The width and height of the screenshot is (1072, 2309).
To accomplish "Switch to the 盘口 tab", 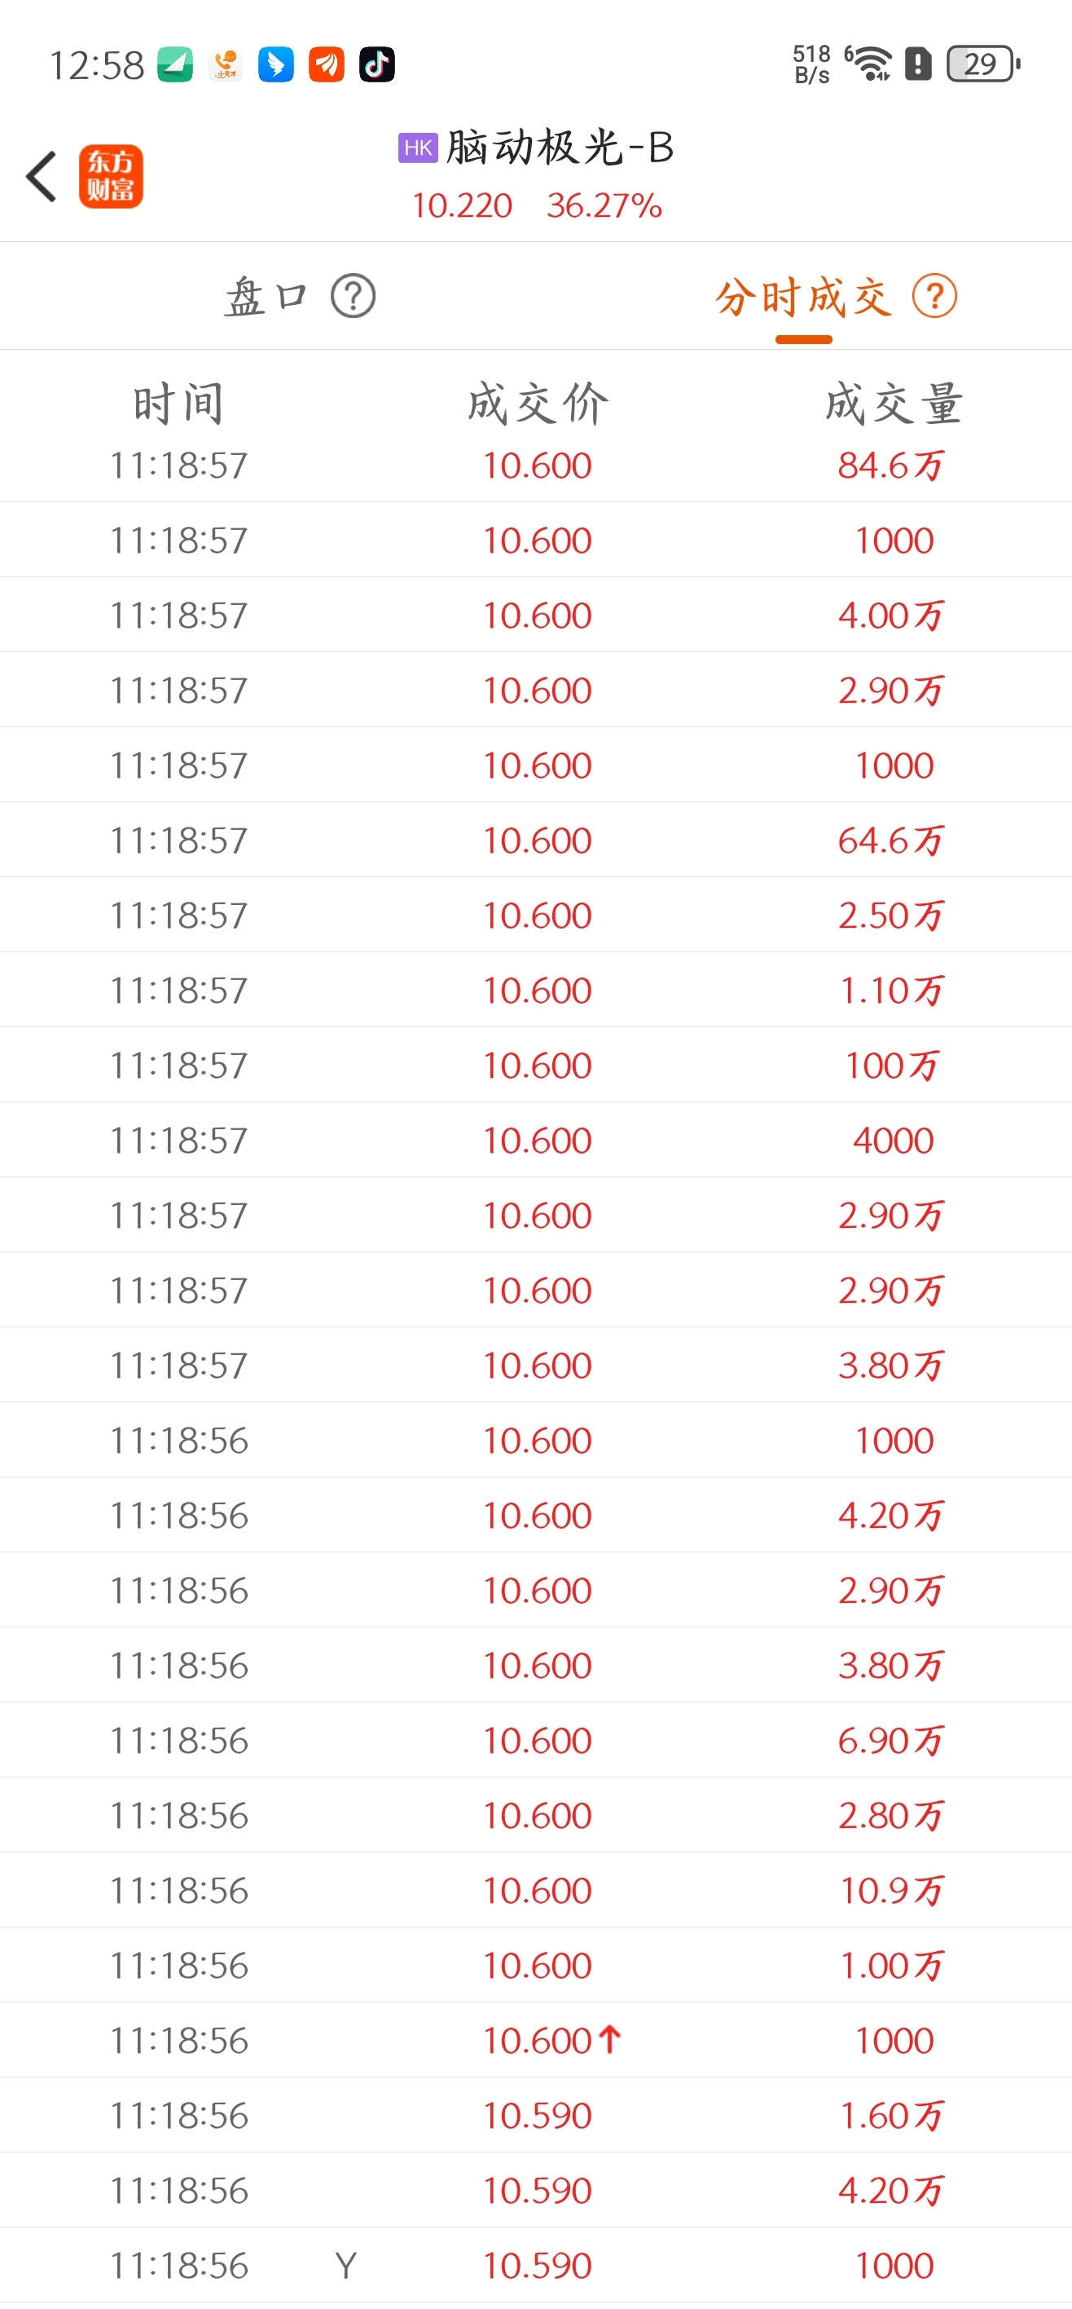I will click(x=266, y=297).
